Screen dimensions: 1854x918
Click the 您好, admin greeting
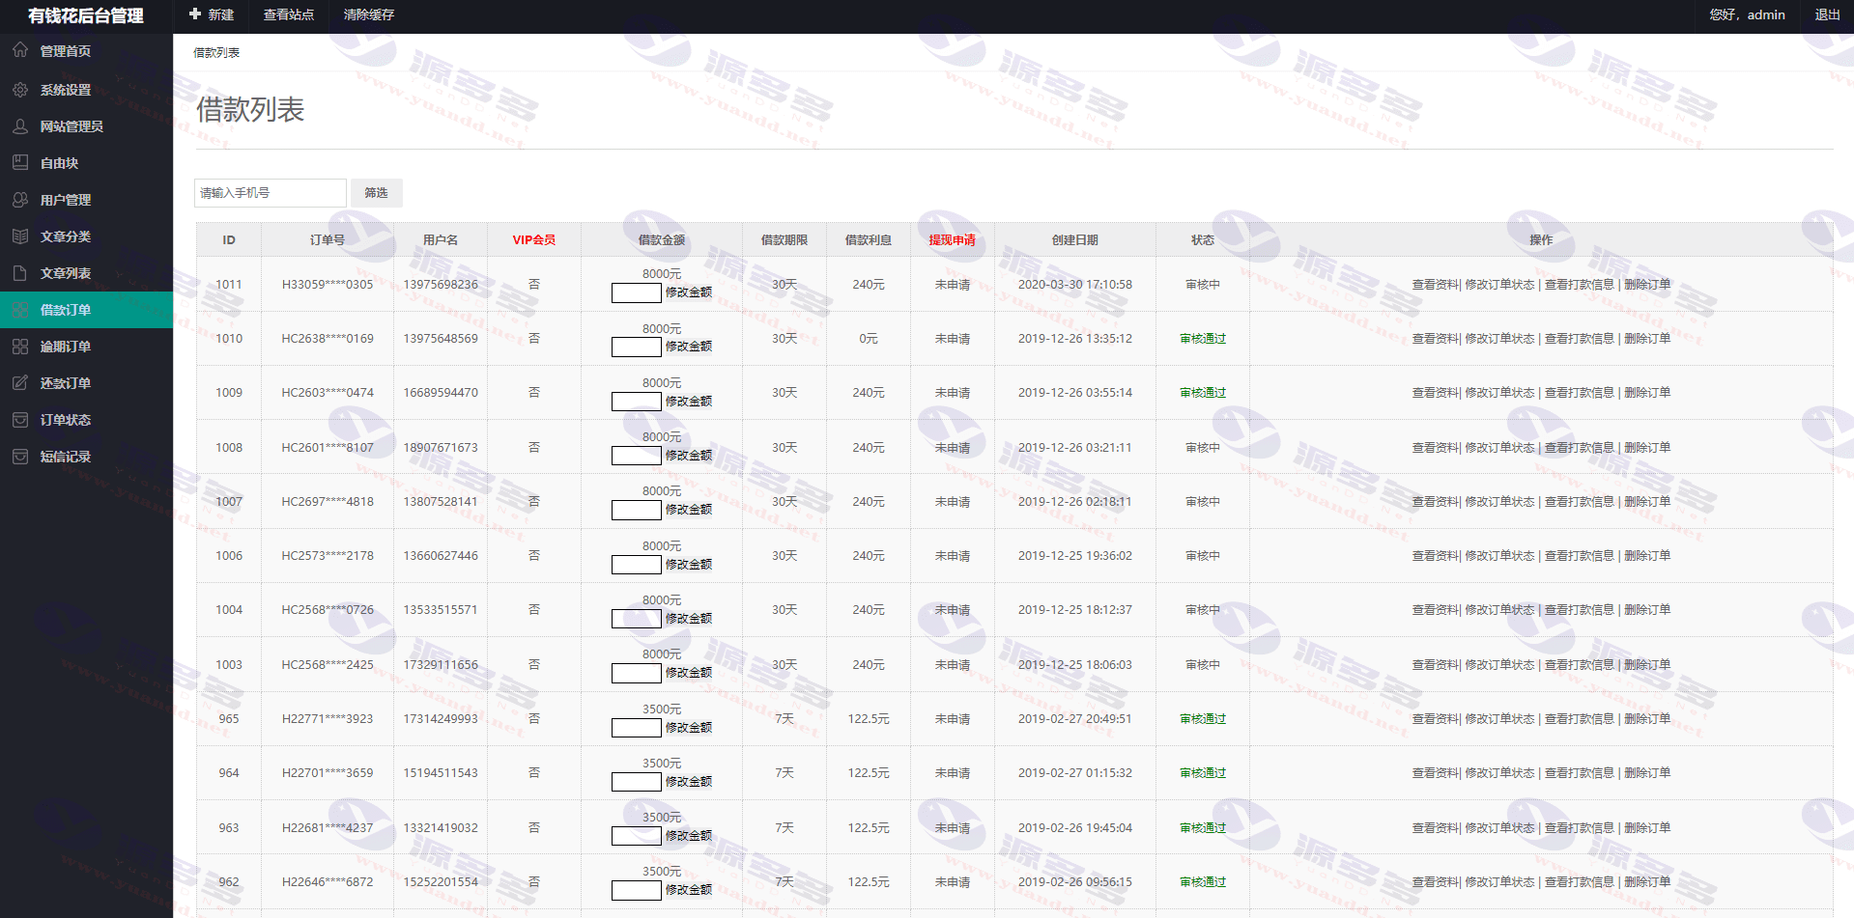pyautogui.click(x=1748, y=14)
